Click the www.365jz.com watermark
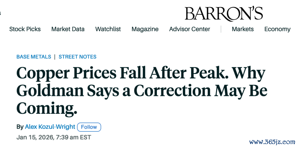This screenshot has height=148, width=298. click(272, 142)
